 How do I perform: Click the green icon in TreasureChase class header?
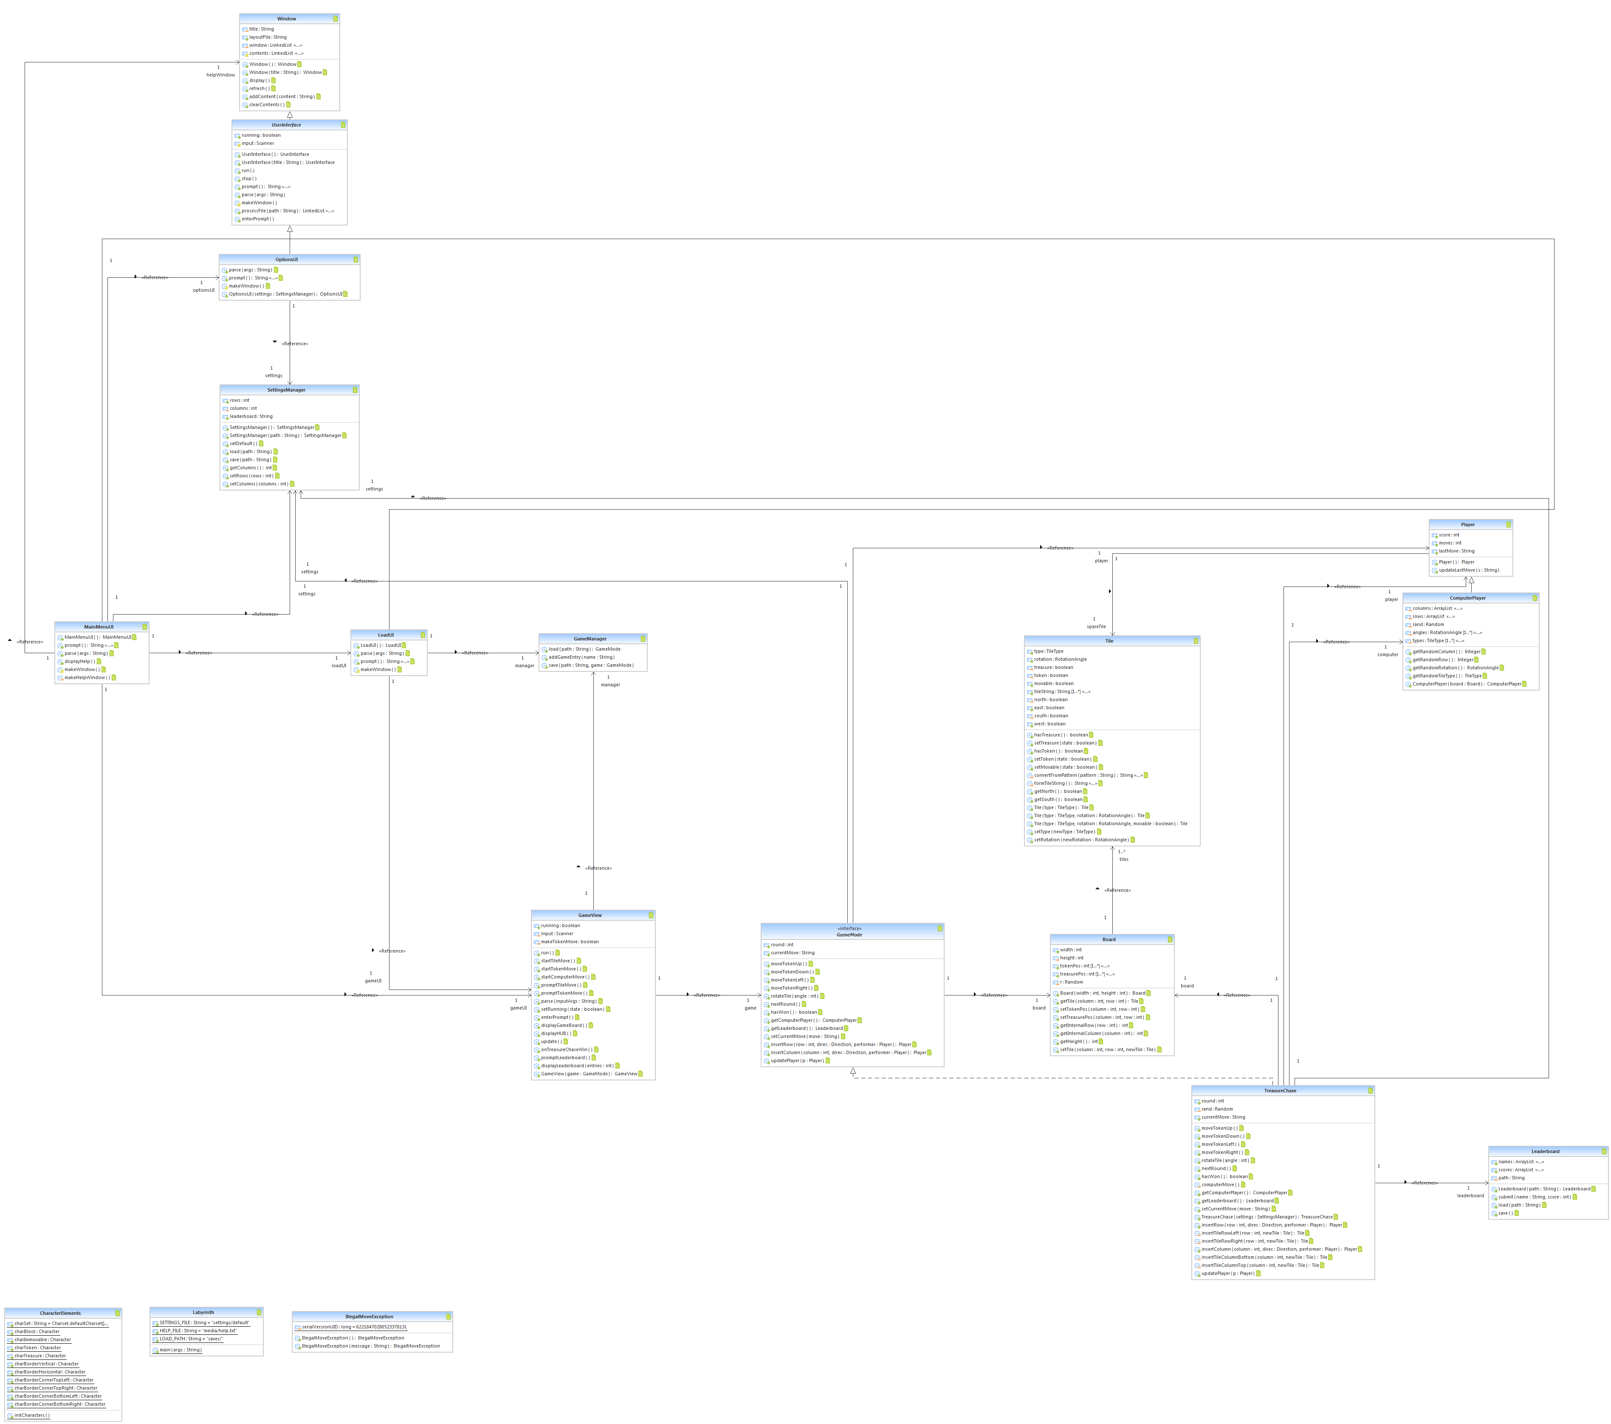click(1371, 1091)
